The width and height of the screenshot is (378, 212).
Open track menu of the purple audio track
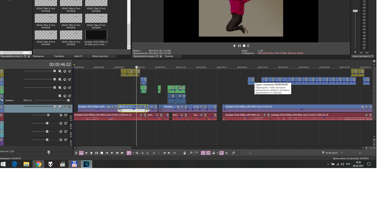tap(2, 140)
